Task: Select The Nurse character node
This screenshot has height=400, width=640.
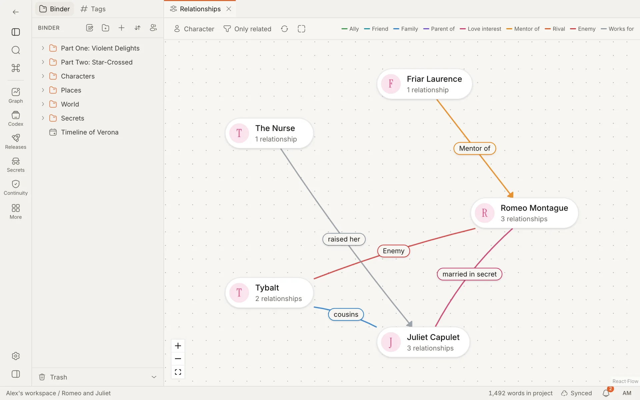Action: 269,133
